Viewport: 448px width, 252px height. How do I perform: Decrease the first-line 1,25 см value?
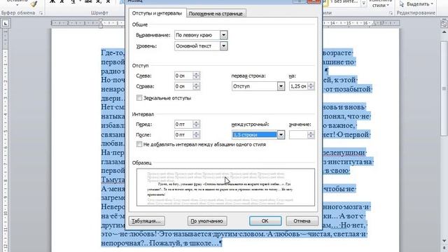click(311, 88)
